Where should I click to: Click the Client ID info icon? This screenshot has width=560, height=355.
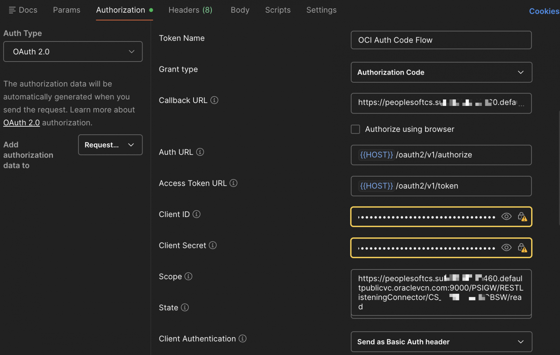point(197,214)
